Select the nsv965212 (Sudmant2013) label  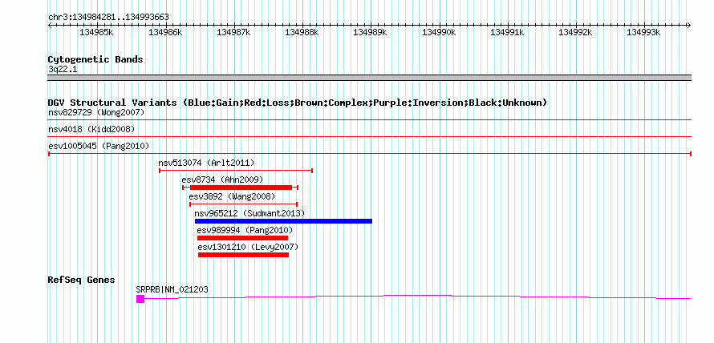249,213
